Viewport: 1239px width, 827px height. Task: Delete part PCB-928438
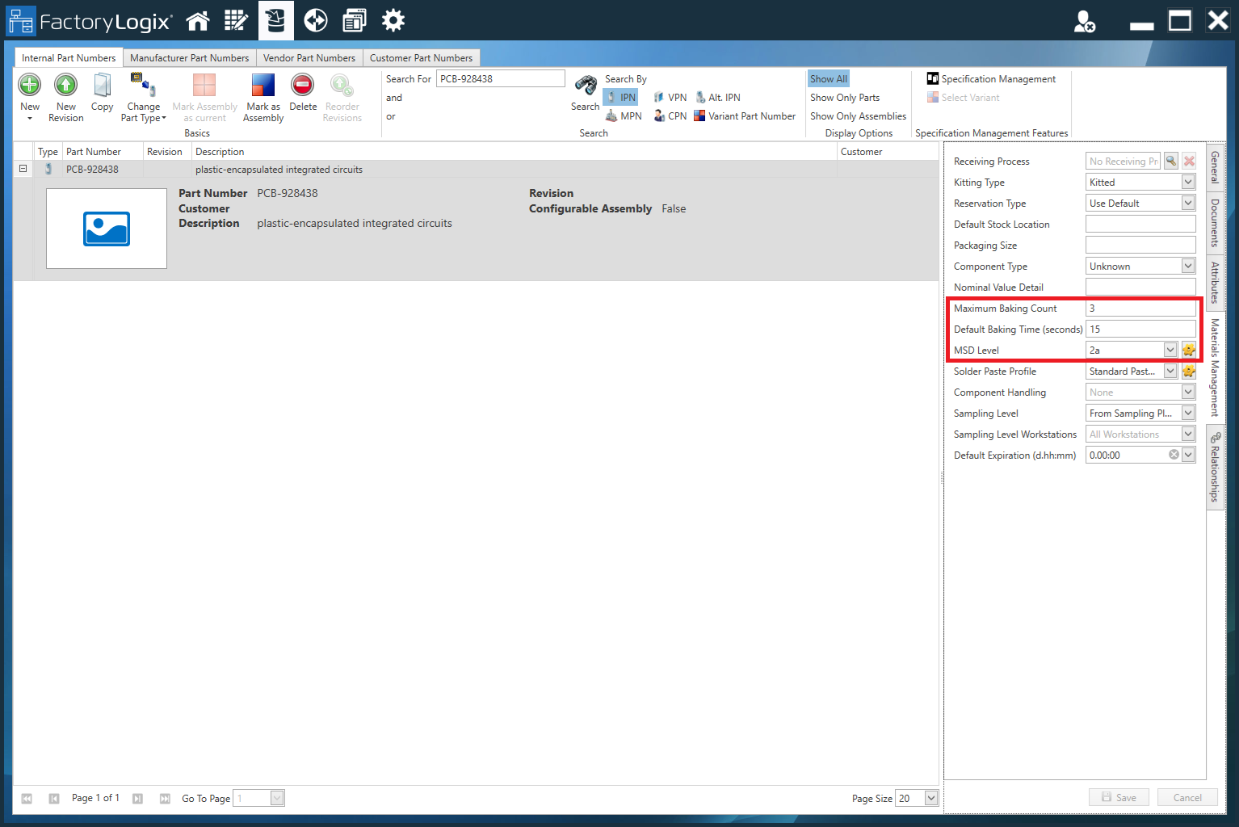302,91
